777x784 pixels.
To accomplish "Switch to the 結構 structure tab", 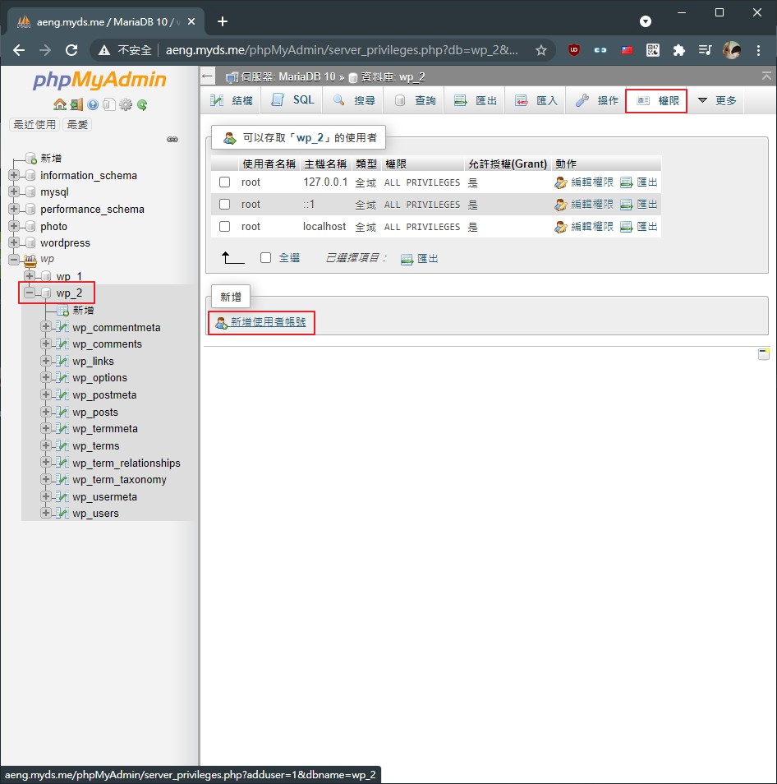I will click(x=232, y=100).
